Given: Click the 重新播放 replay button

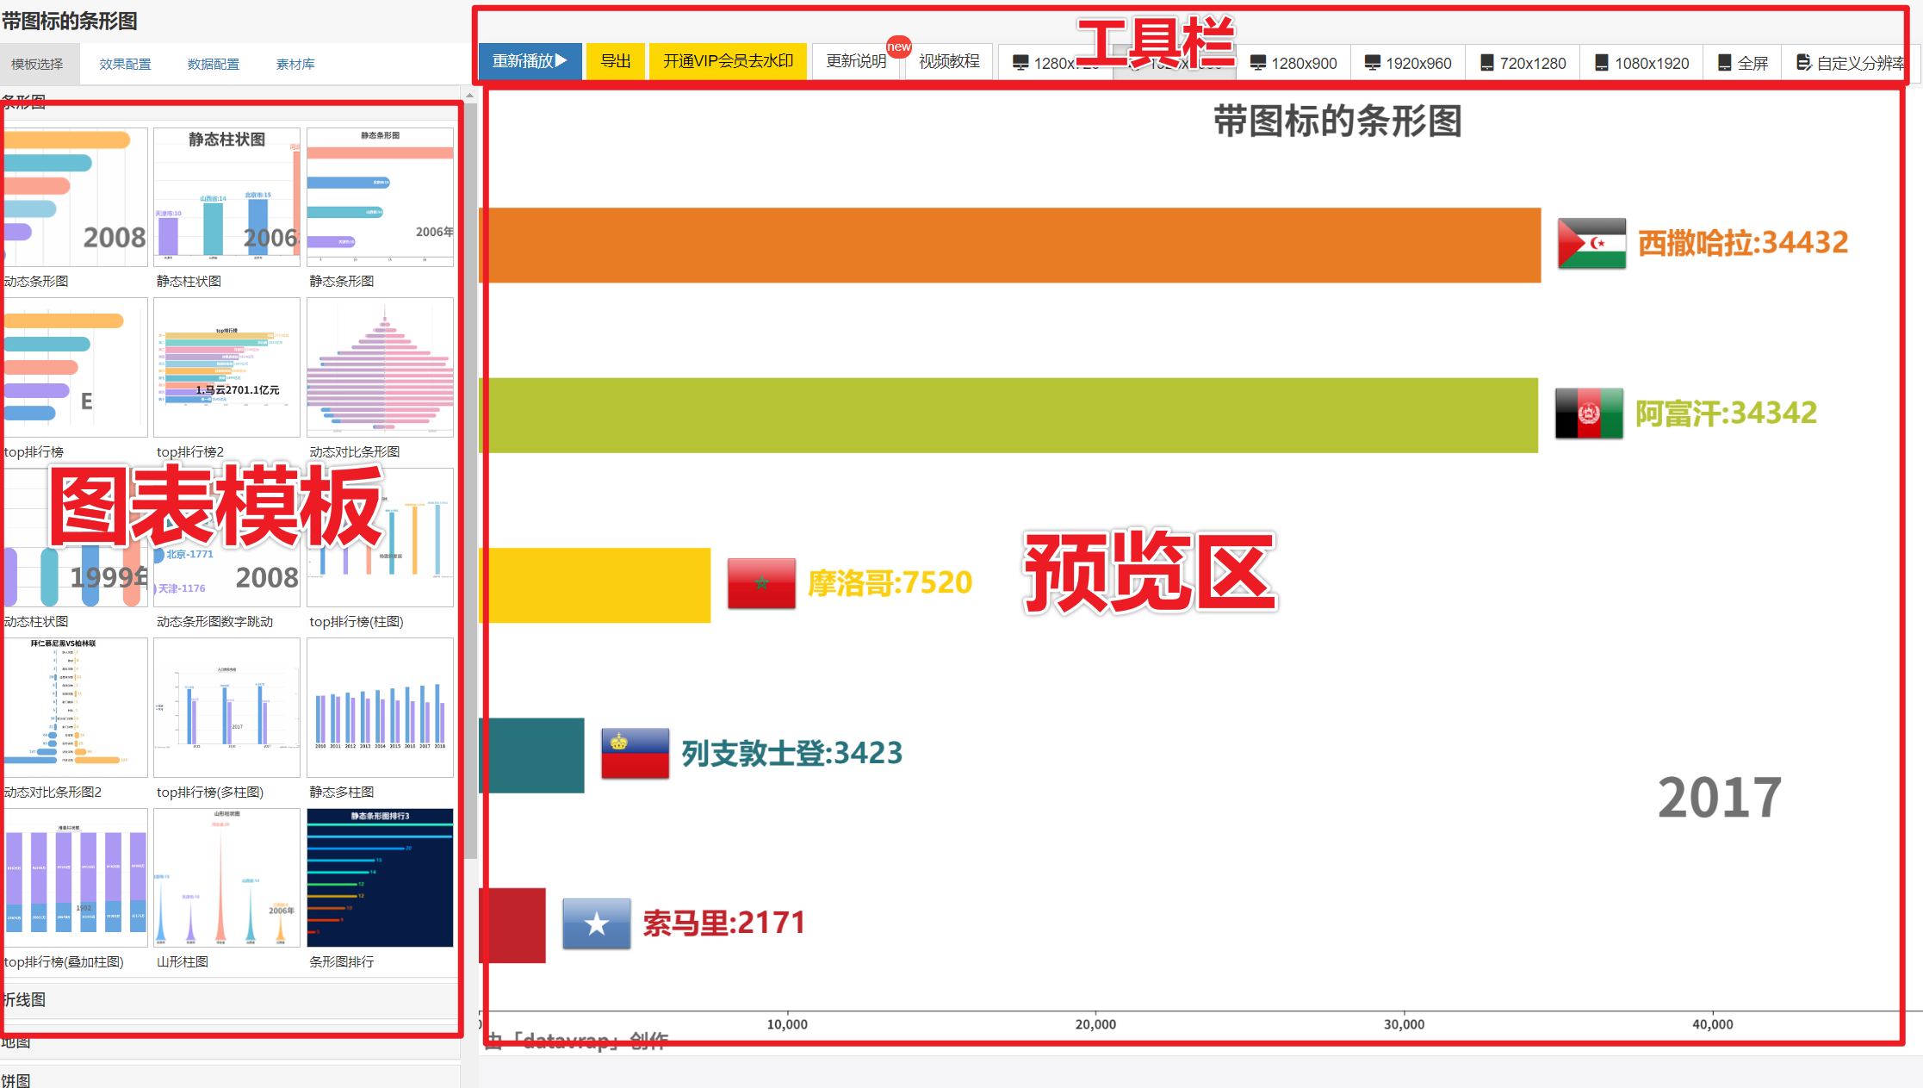Looking at the screenshot, I should 529,61.
